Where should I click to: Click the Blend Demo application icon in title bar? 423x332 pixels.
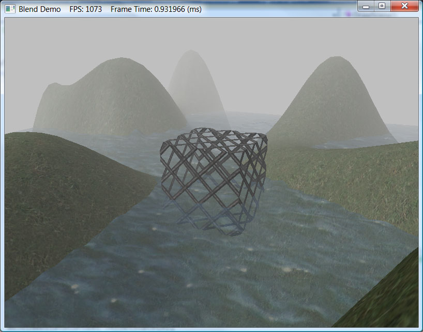tap(10, 9)
